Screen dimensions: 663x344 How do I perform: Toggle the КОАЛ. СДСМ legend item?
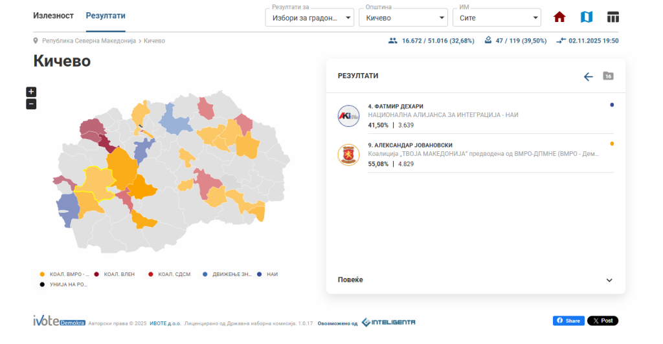coord(171,274)
